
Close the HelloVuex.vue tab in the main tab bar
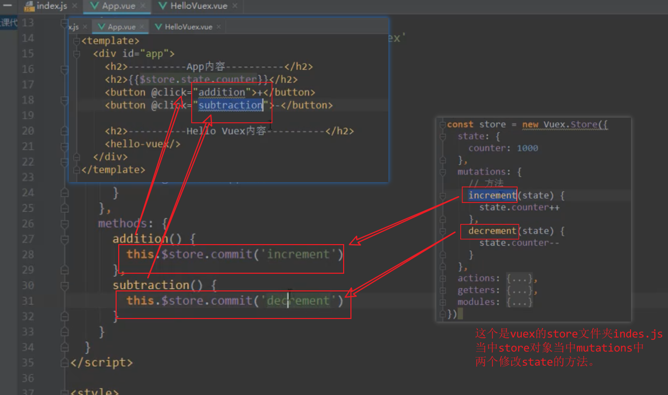click(x=234, y=6)
